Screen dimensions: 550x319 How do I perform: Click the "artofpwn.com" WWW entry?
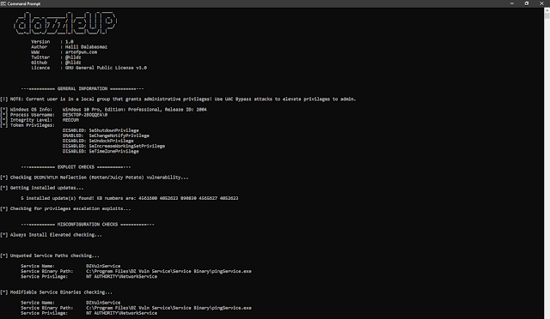pos(81,52)
